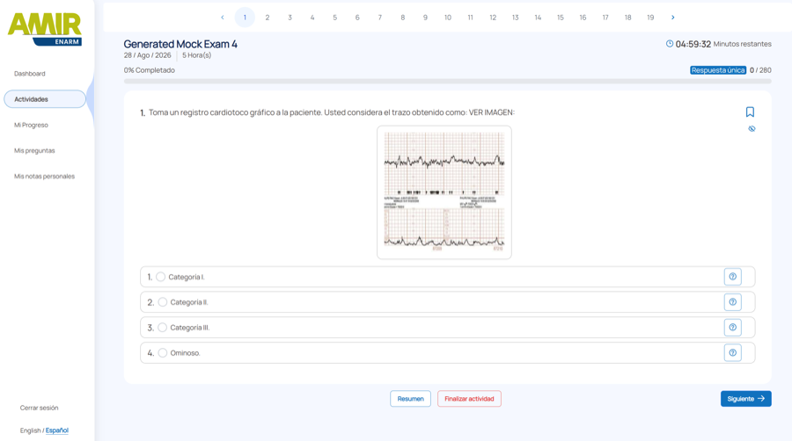This screenshot has width=792, height=441.
Task: Click the 04:59:32 remaining time
Action: [693, 44]
